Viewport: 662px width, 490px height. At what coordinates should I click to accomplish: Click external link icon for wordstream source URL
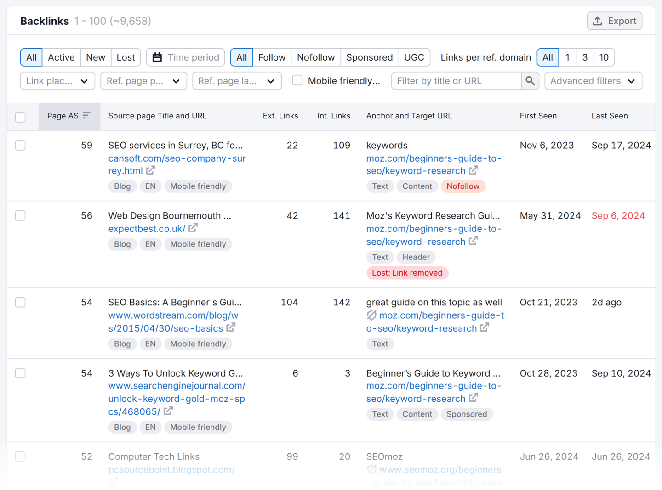click(231, 327)
